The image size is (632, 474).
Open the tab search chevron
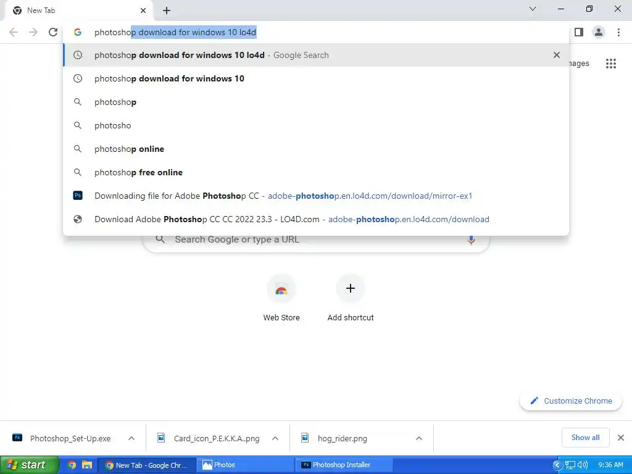click(x=533, y=9)
